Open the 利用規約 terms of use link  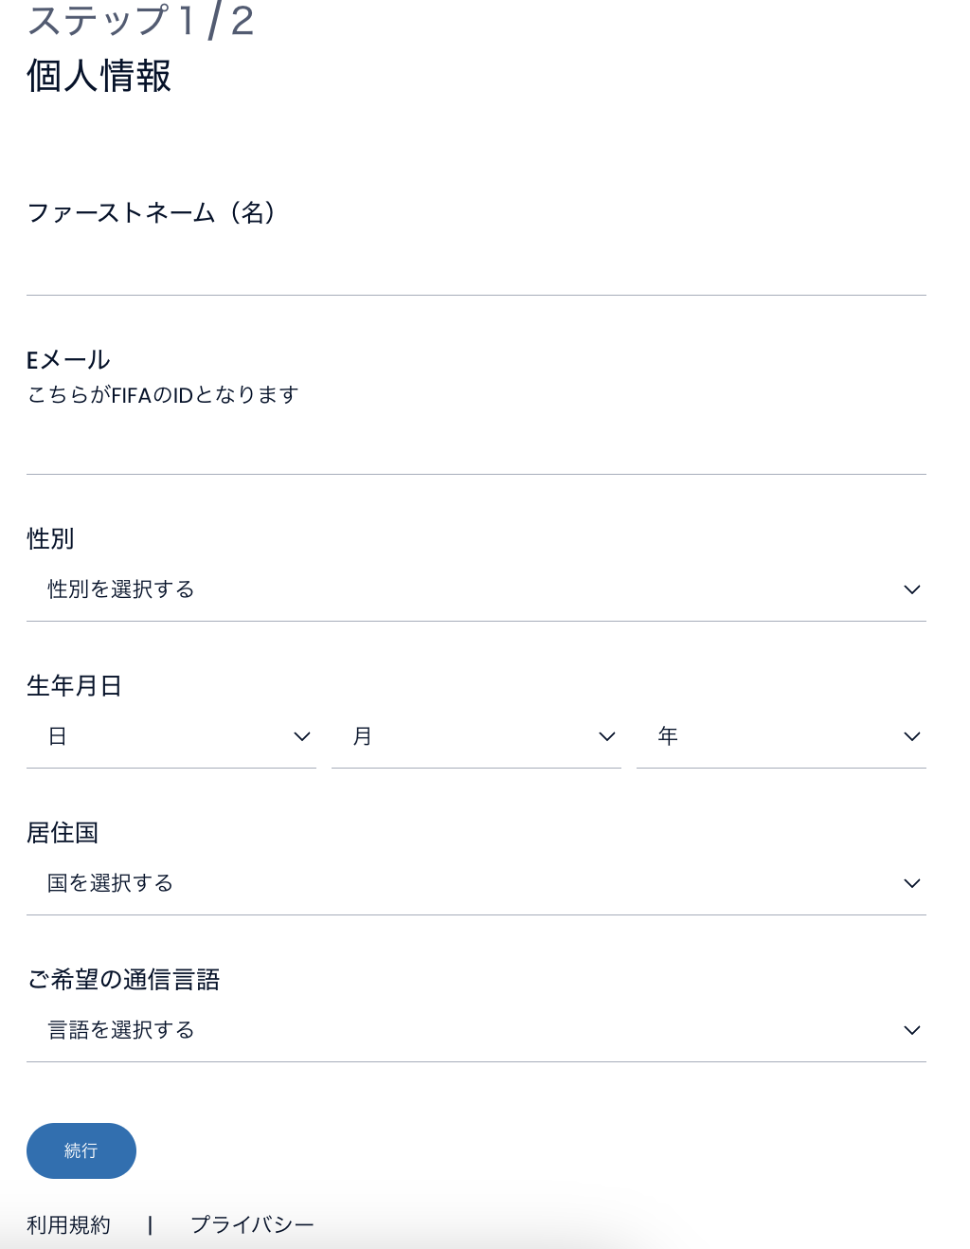coord(68,1225)
